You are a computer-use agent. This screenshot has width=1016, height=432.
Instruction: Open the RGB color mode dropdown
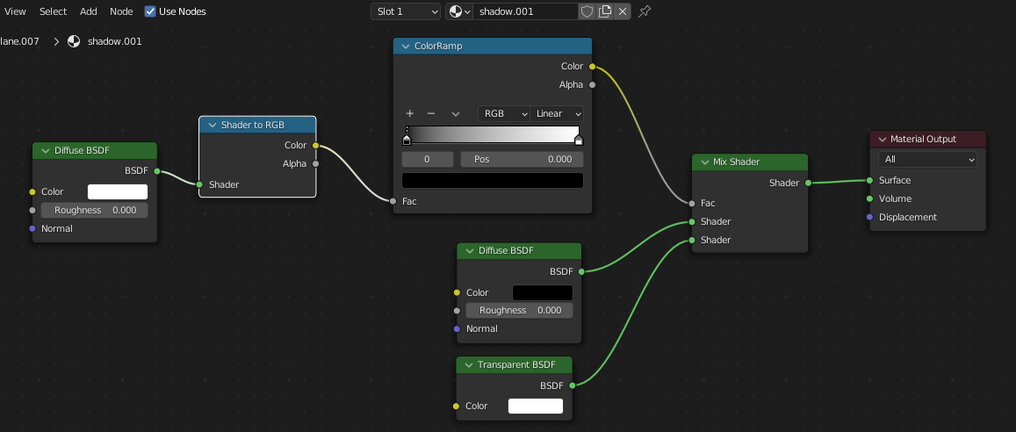(504, 113)
